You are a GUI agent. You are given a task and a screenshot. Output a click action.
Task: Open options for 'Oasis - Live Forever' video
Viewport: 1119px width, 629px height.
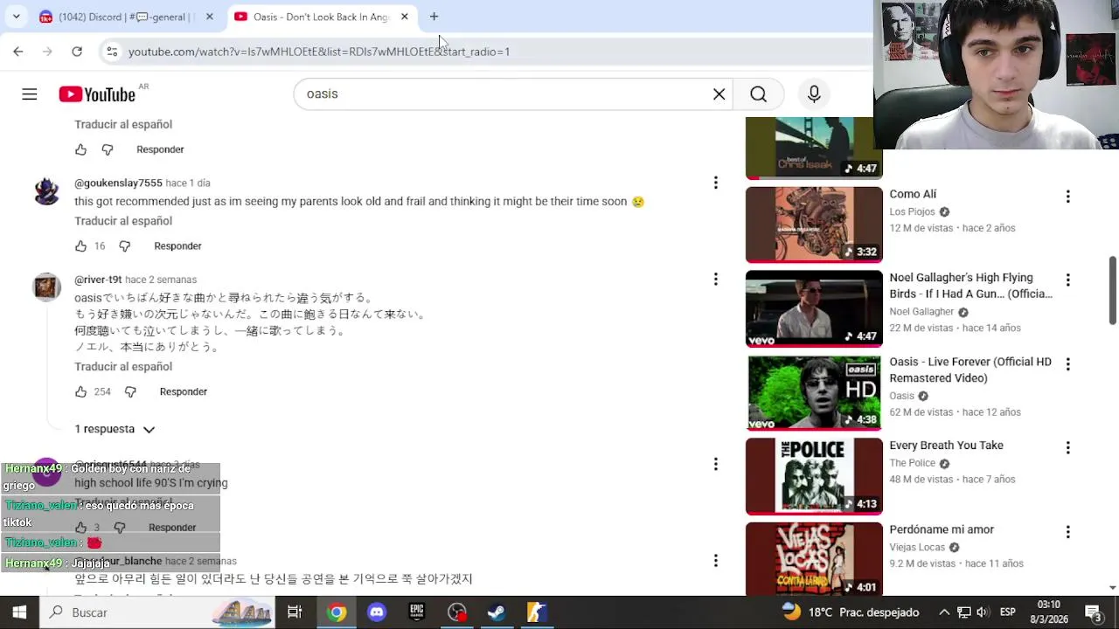click(1067, 364)
